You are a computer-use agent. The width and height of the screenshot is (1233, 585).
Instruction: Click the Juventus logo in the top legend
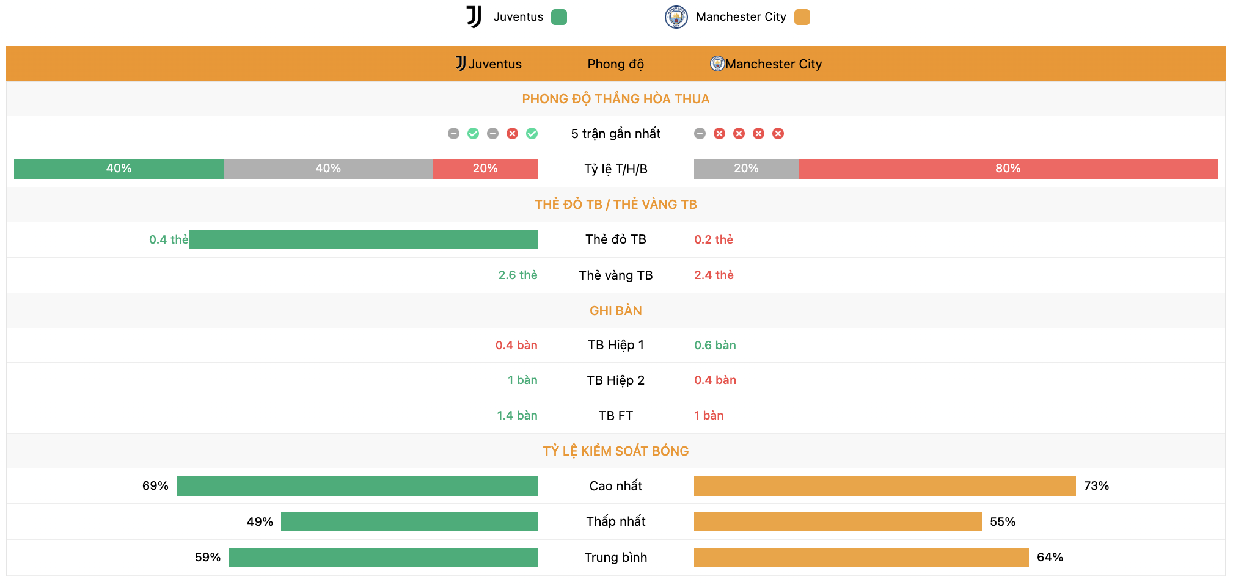474,17
